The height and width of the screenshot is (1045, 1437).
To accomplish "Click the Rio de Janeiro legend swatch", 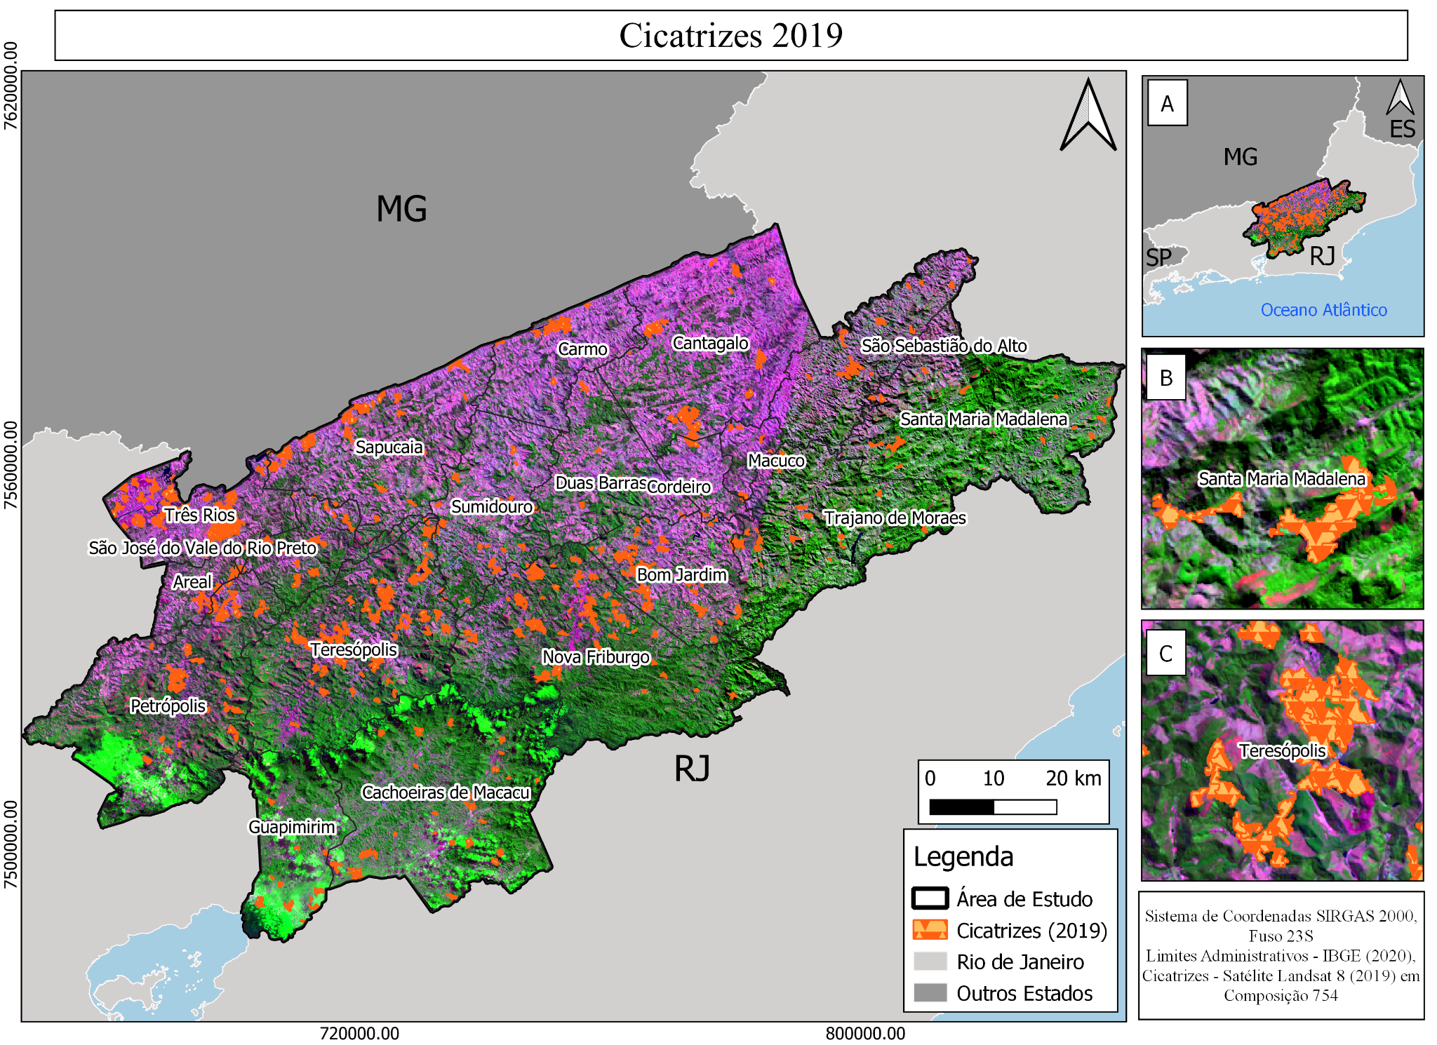I will 930,962.
